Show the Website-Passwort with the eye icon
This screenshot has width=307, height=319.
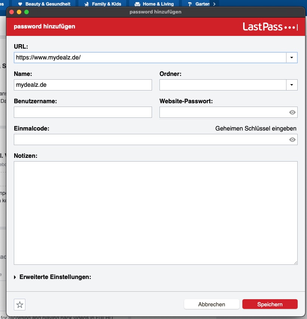[x=292, y=113]
